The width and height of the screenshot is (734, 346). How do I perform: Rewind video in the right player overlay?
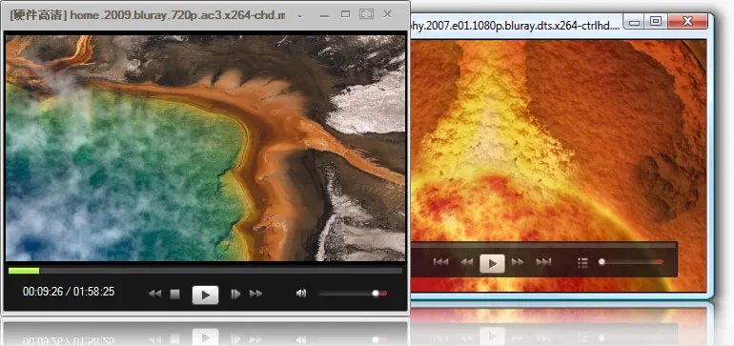point(467,262)
